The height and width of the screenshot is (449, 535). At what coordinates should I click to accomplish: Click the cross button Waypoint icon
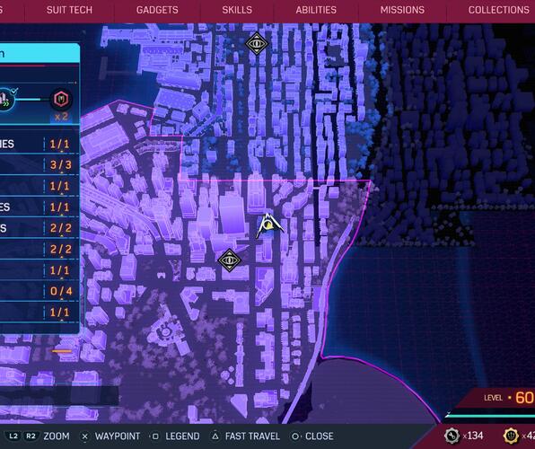click(85, 436)
